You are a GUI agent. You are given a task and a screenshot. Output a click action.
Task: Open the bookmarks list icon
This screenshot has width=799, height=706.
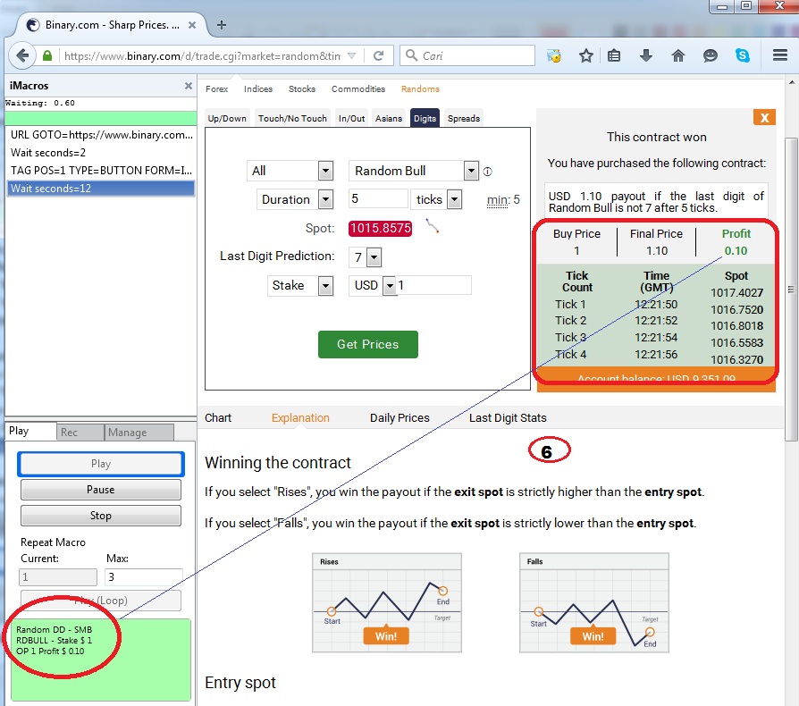614,55
